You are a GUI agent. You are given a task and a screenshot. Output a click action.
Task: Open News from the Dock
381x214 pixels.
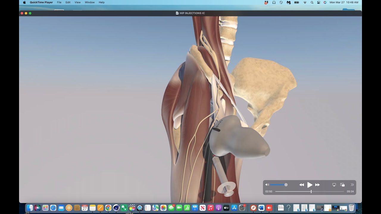tap(203, 208)
